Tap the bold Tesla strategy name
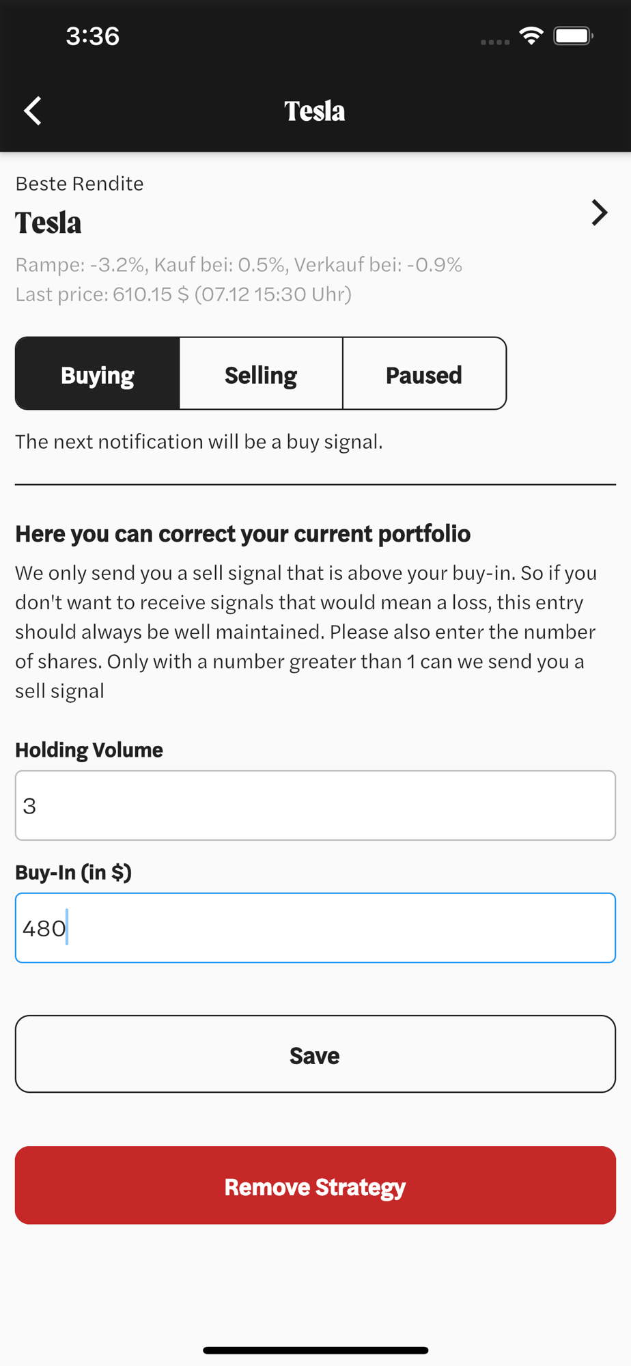The image size is (631, 1366). click(x=48, y=223)
